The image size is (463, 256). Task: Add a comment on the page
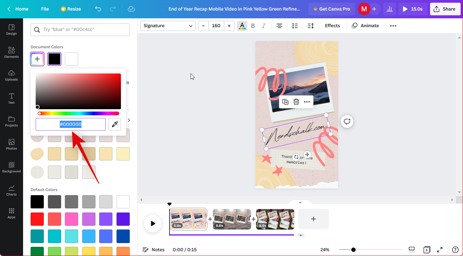pos(347,121)
